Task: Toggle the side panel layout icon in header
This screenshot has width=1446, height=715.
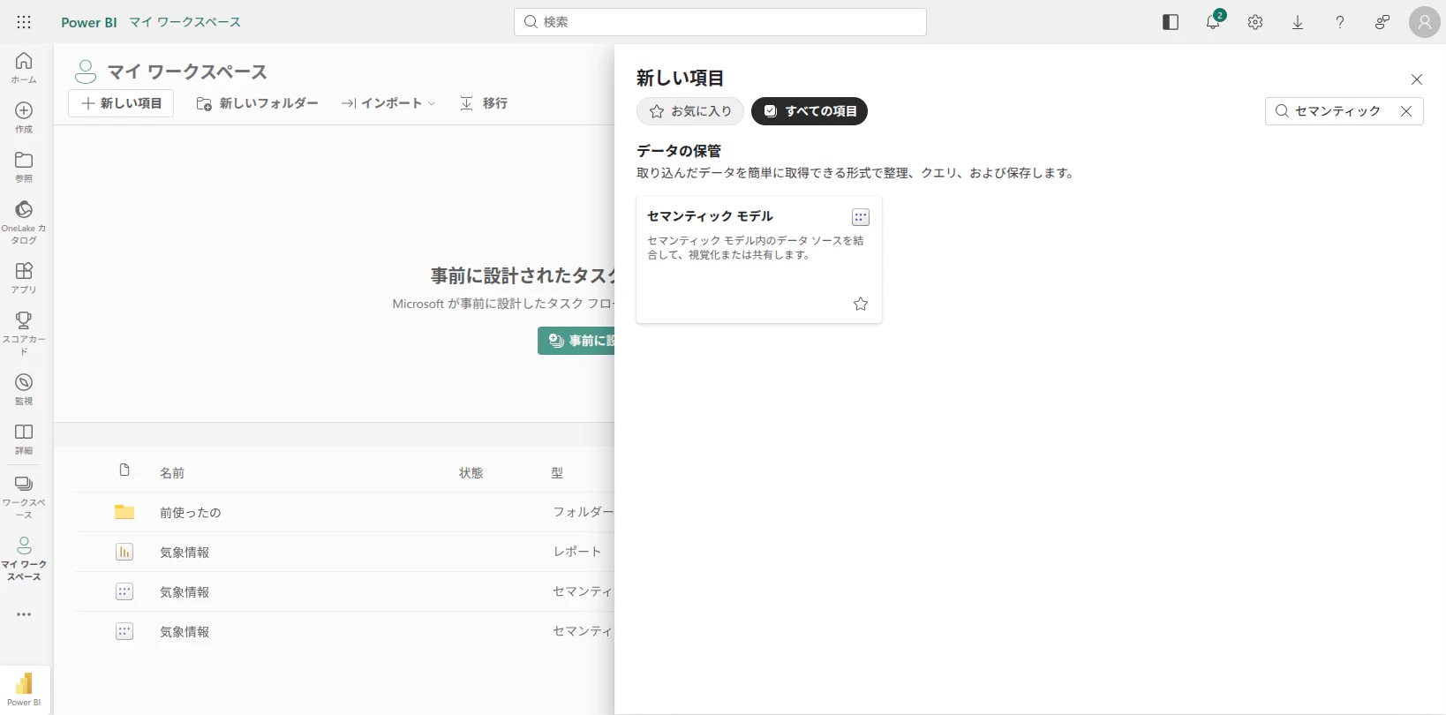Action: tap(1171, 22)
